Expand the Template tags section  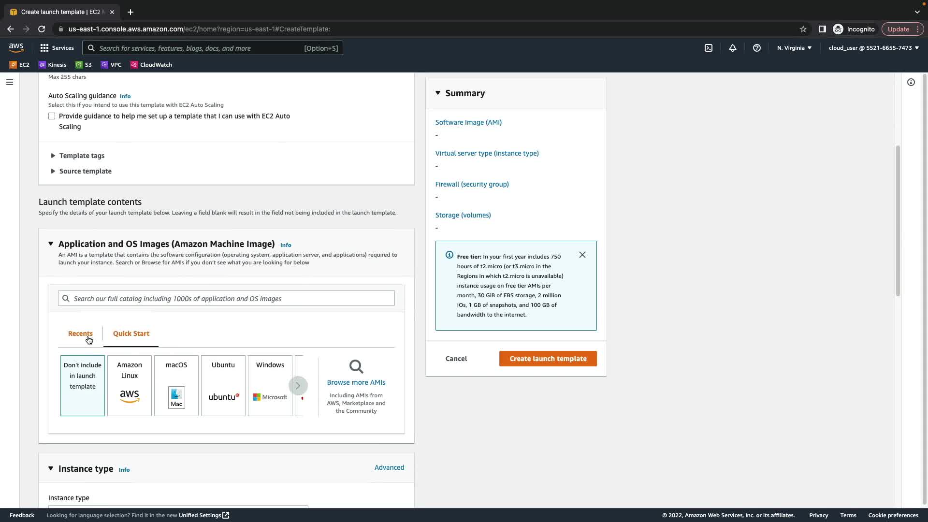coord(81,156)
